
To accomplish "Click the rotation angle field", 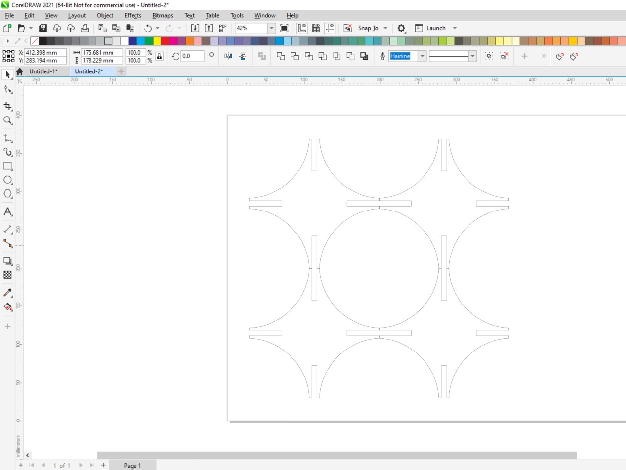I will click(x=192, y=56).
